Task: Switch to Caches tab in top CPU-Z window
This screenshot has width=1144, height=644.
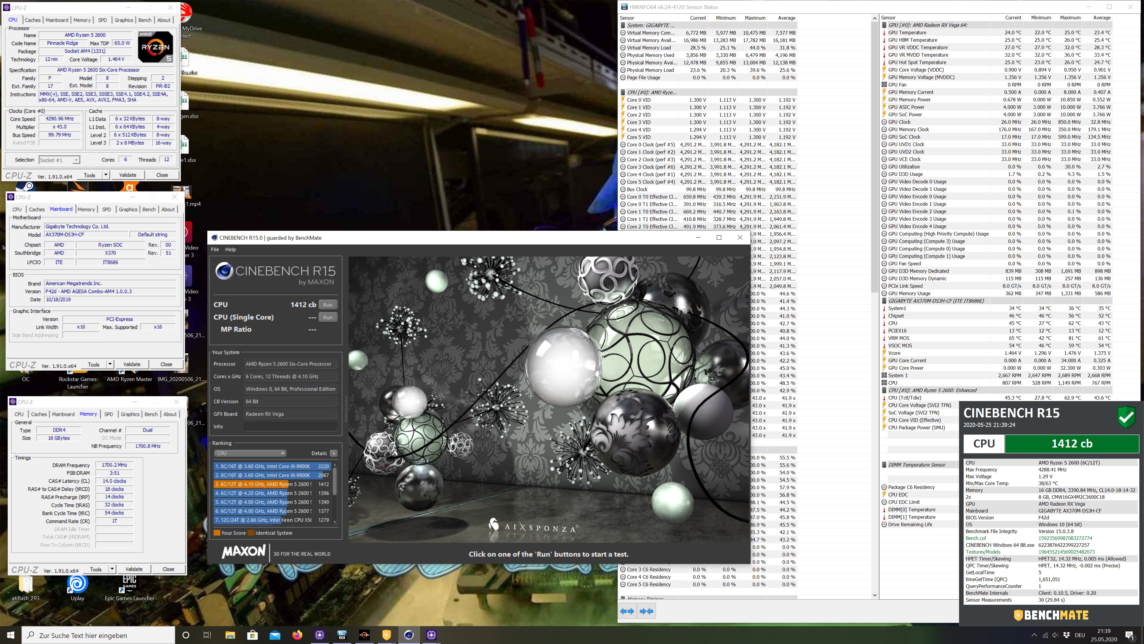Action: pyautogui.click(x=32, y=20)
